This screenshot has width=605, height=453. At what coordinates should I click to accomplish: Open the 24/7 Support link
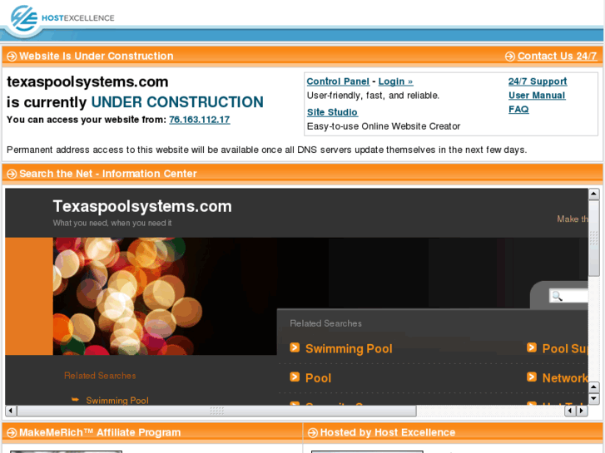[538, 81]
